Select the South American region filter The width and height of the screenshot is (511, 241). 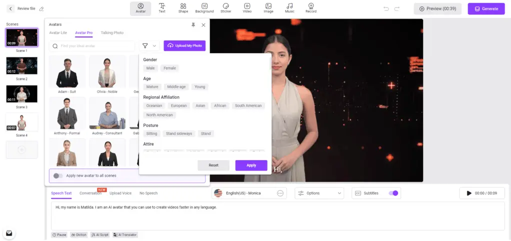(248, 106)
